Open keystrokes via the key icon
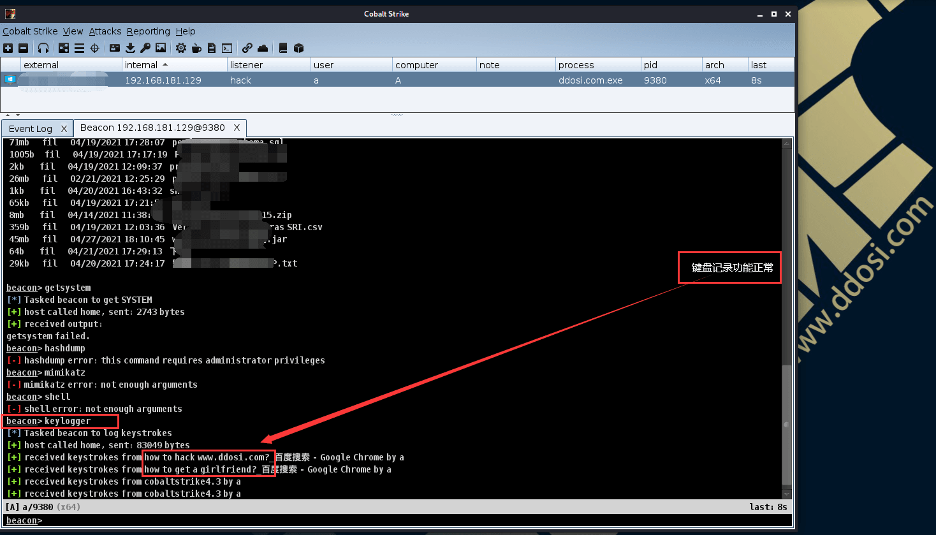936x535 pixels. 145,48
